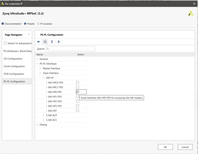
Task: Click the Presets gear icon
Action: [25, 24]
